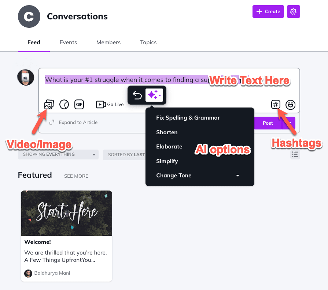Click the hashtag icon
This screenshot has width=328, height=290.
(276, 104)
